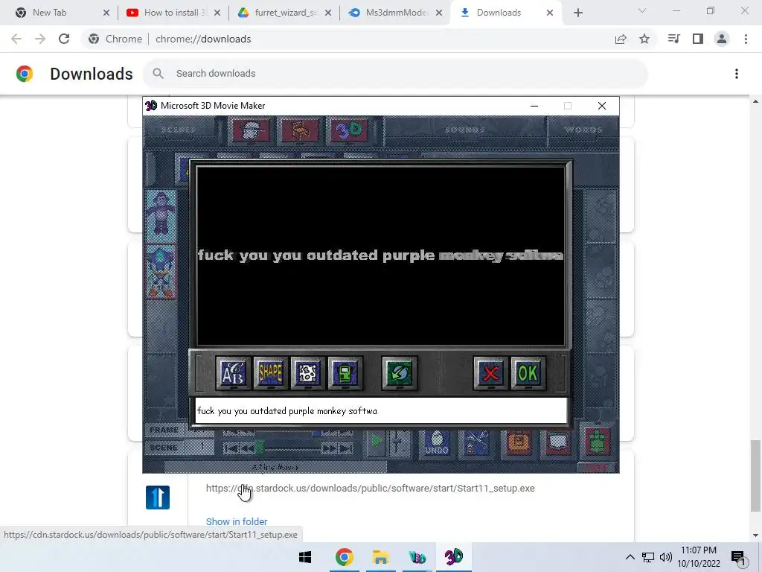The width and height of the screenshot is (762, 572).
Task: Reload the downloads page
Action: pyautogui.click(x=64, y=39)
